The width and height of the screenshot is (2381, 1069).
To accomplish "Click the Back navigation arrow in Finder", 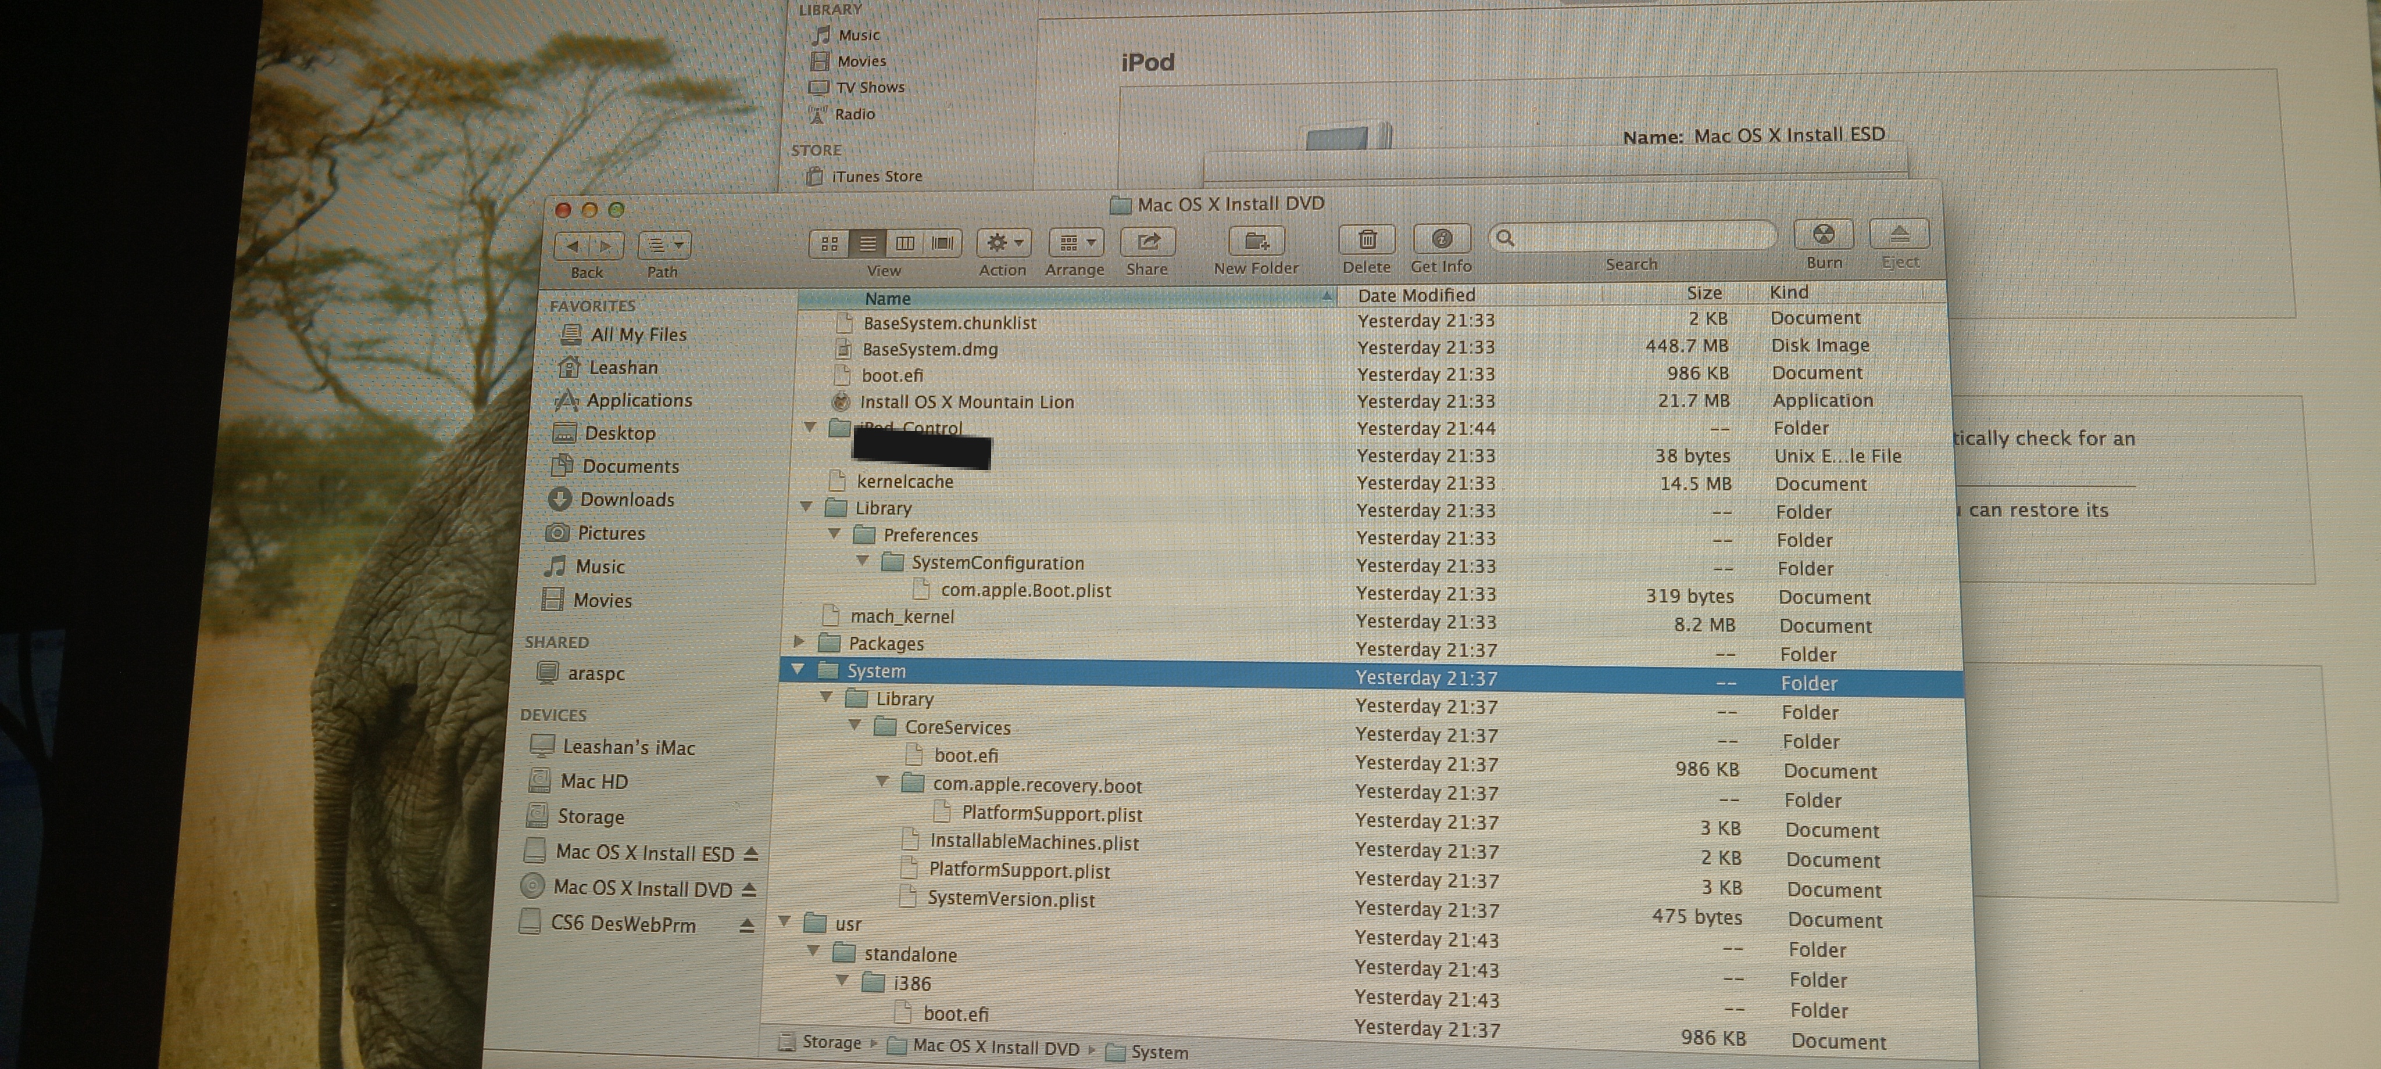I will tap(573, 246).
